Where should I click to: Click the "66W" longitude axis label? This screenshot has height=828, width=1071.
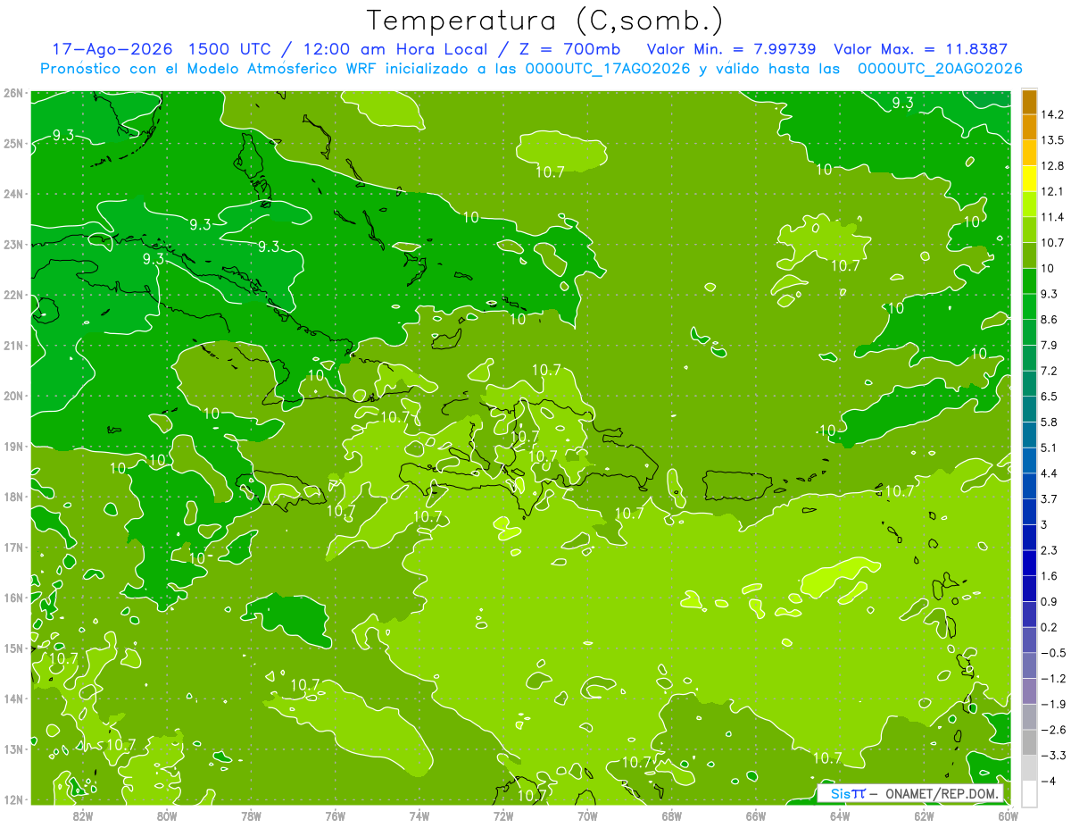coord(756,815)
